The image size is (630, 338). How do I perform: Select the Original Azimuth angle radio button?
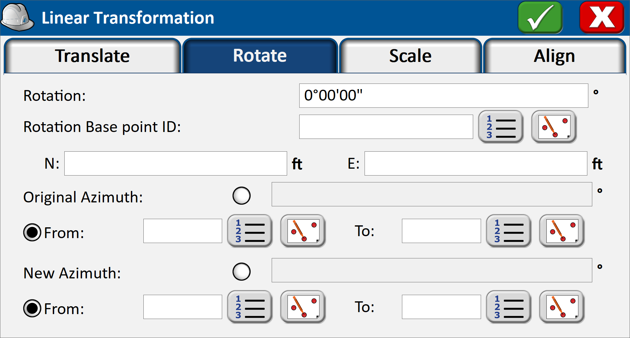(x=241, y=196)
